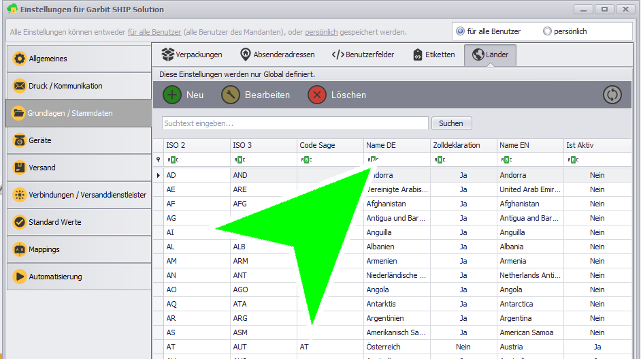Open the Geräte settings section

coord(80,140)
